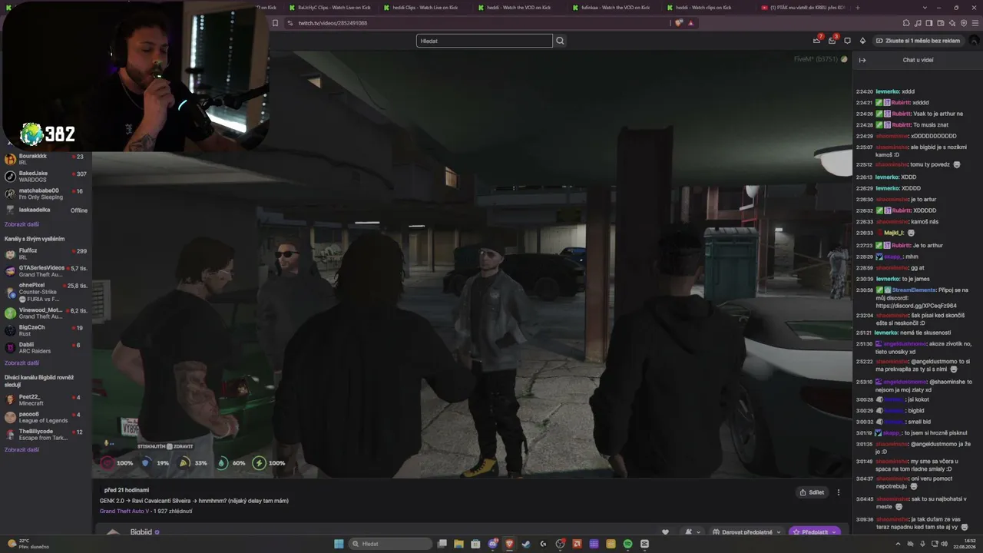Open the Peet22_ Minecraft channel
983x553 pixels.
46,400
